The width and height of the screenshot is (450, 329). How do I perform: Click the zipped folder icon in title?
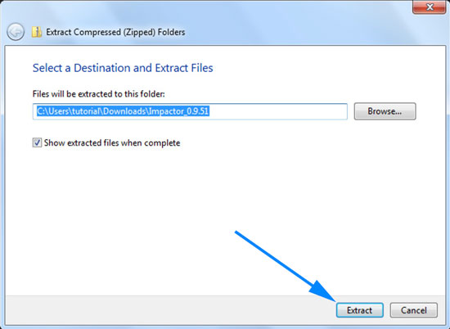(37, 32)
